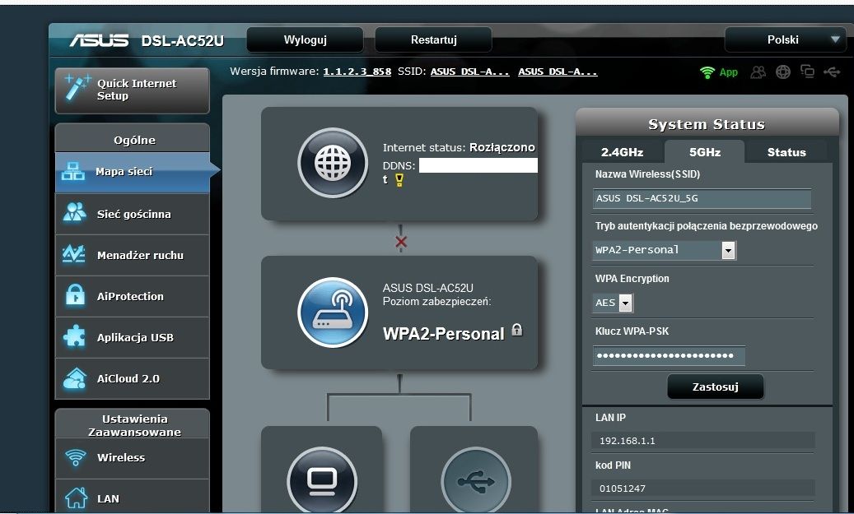The image size is (854, 514).
Task: Click the Wyloguj logout button
Action: tap(305, 39)
